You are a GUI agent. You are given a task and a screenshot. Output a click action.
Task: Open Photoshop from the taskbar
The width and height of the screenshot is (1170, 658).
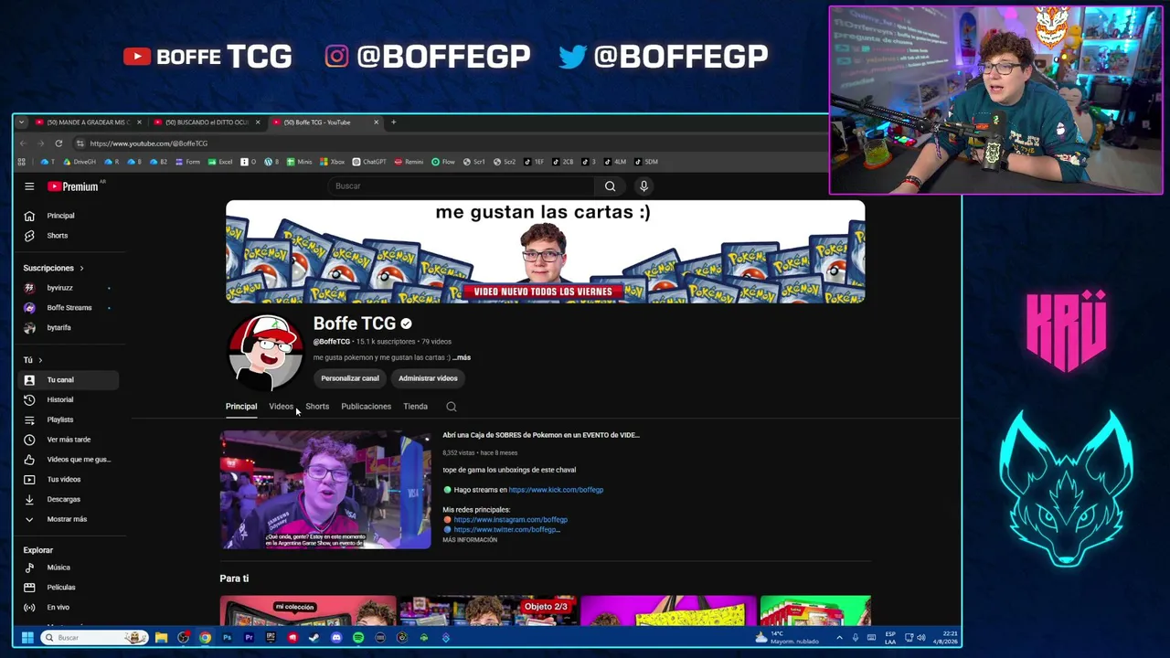227,638
